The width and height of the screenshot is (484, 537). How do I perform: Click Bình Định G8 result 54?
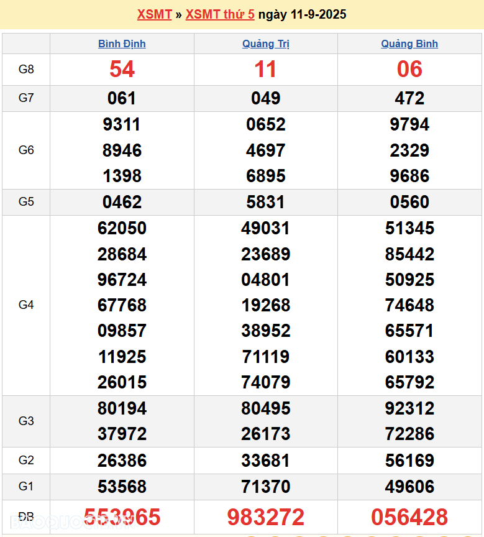tap(122, 70)
